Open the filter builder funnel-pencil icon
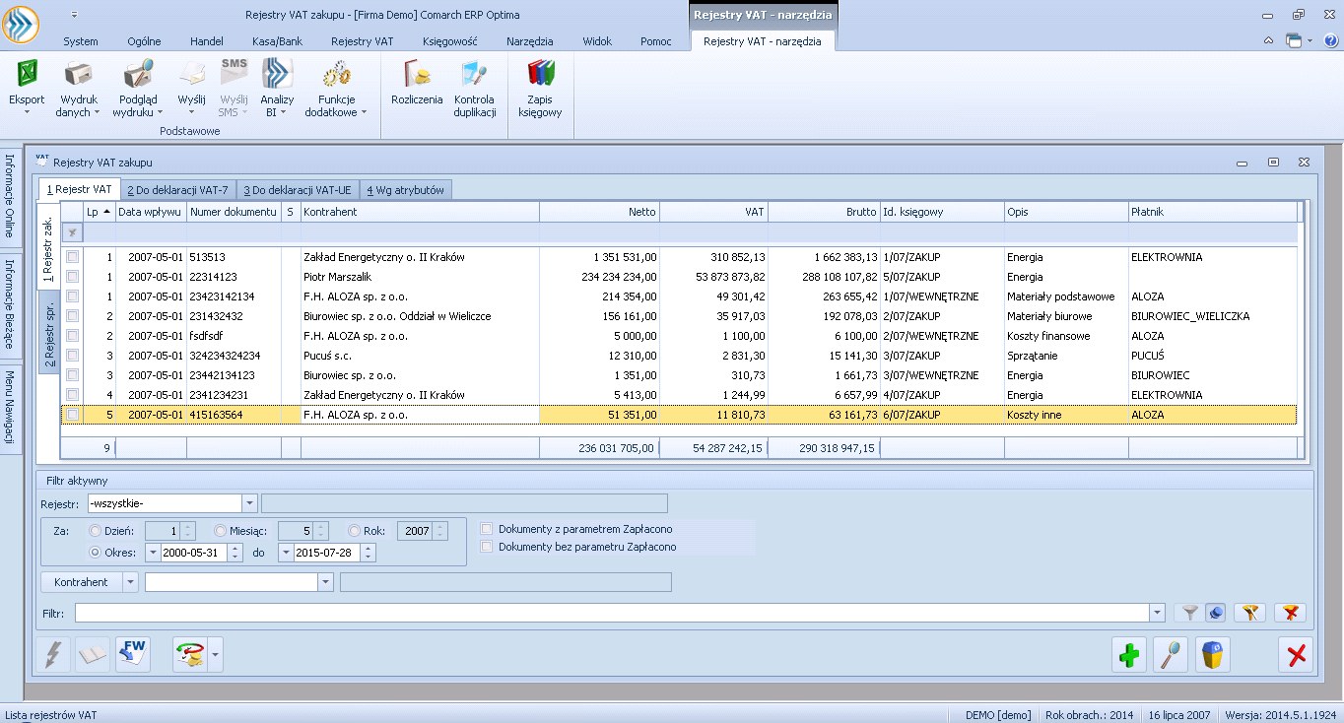Viewport: 1344px width, 723px height. [x=1249, y=613]
